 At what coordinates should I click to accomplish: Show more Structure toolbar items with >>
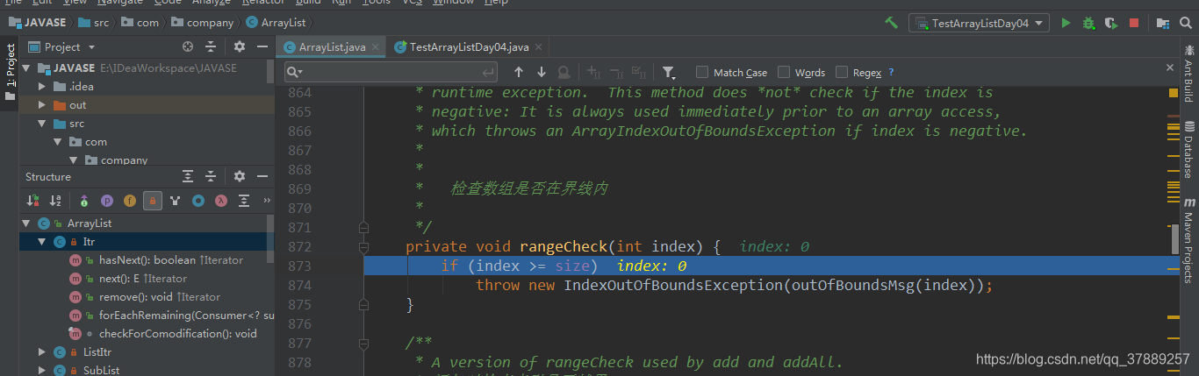[x=267, y=201]
